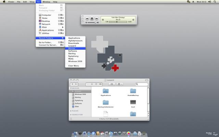The width and height of the screenshot is (219, 137).
Task: Open iTunes from the Dock
Action: coord(111,133)
